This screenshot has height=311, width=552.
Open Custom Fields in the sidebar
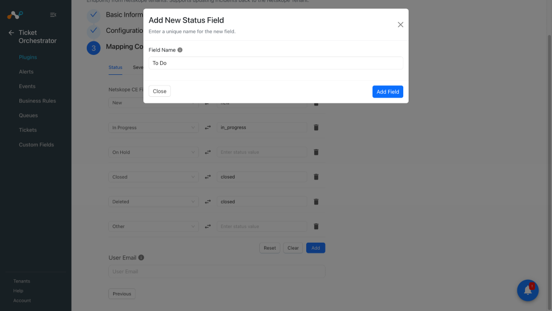point(36,145)
